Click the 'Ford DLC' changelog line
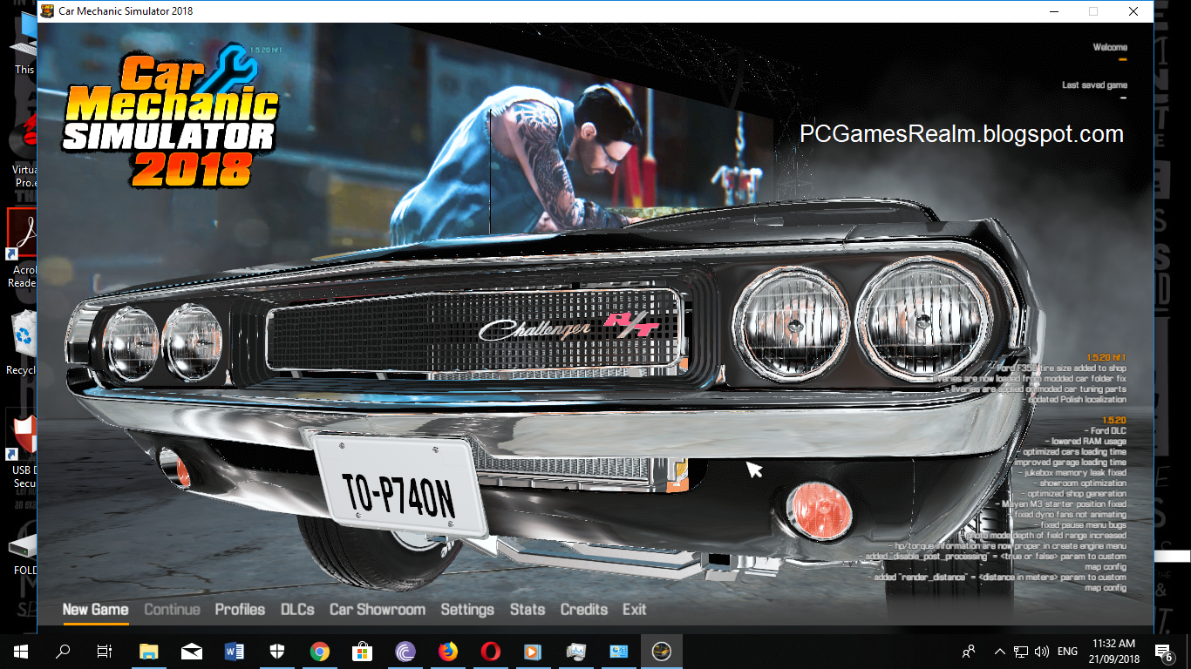 1107,431
